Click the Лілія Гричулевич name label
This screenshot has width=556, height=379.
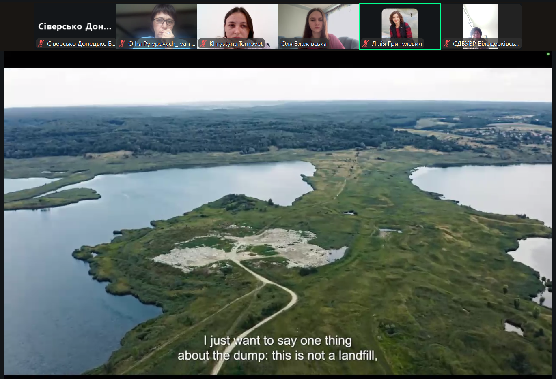click(x=397, y=44)
